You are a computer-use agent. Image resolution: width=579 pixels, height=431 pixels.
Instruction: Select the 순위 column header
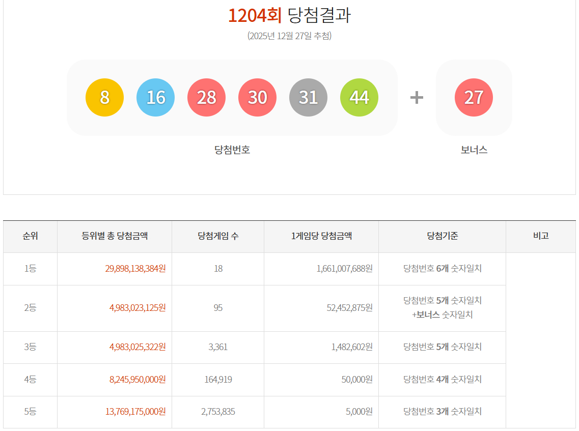(x=30, y=236)
